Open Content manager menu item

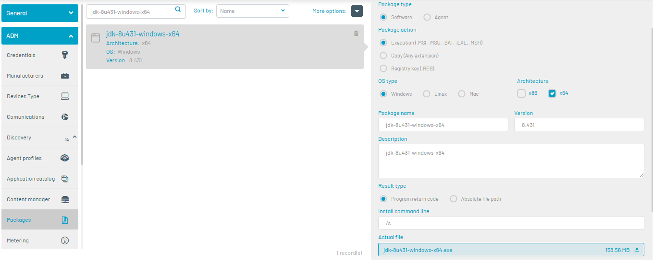pos(40,199)
